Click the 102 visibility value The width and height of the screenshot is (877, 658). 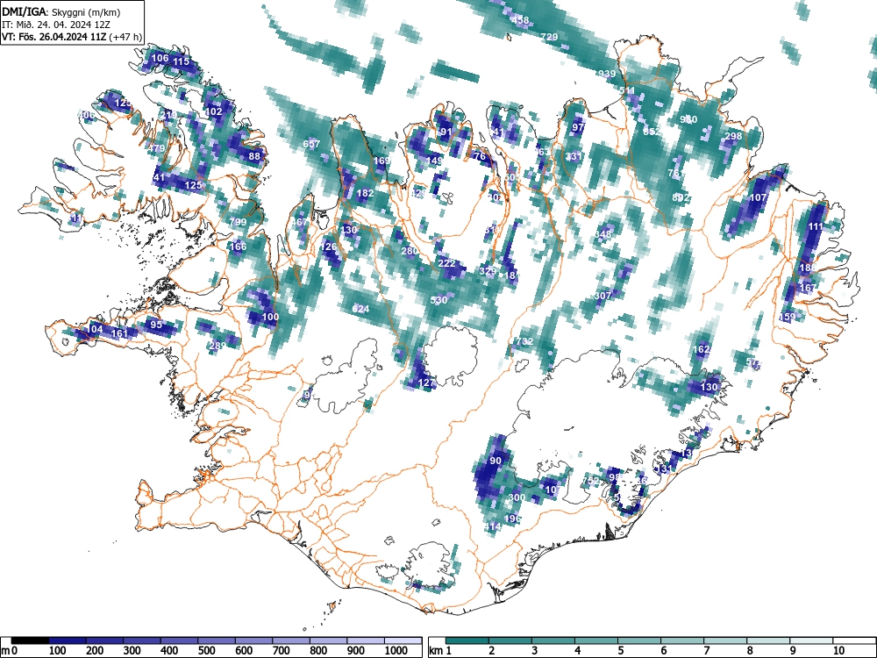(x=214, y=111)
